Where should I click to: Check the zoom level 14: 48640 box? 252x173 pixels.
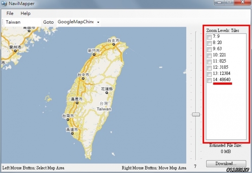click(209, 80)
